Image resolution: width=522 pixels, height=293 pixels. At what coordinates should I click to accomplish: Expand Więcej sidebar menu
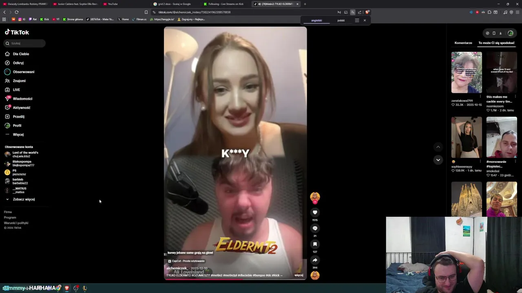(x=14, y=134)
